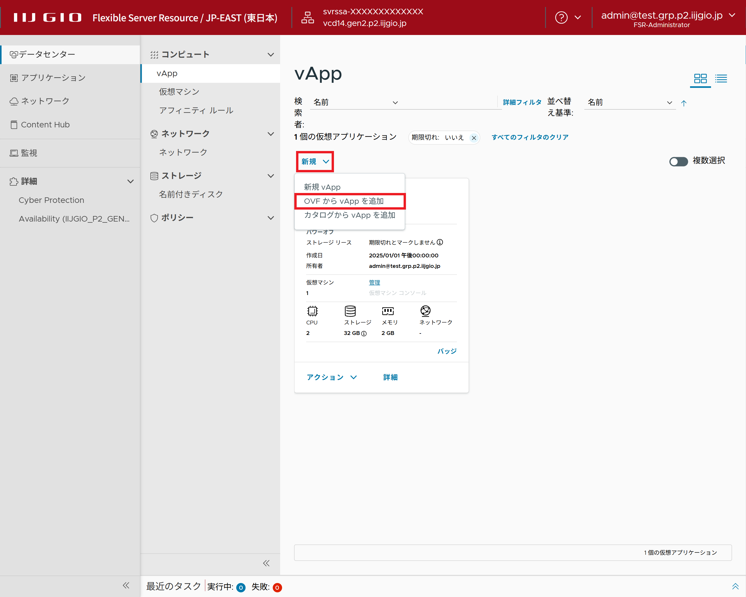
Task: Switch to grid card view icon
Action: click(700, 79)
